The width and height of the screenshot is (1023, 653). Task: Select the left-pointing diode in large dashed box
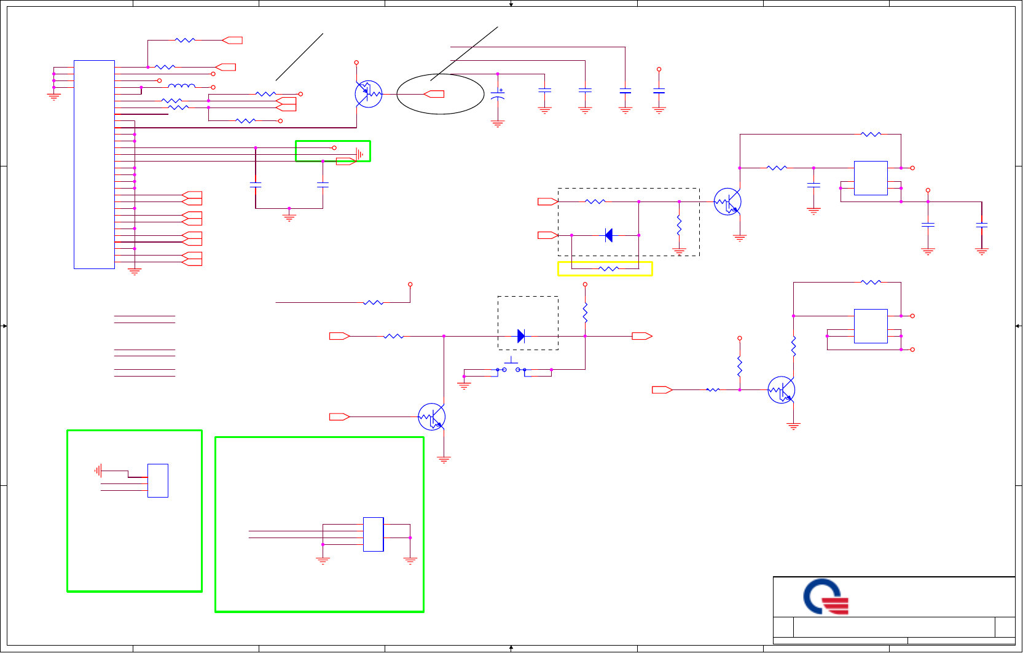coord(608,235)
